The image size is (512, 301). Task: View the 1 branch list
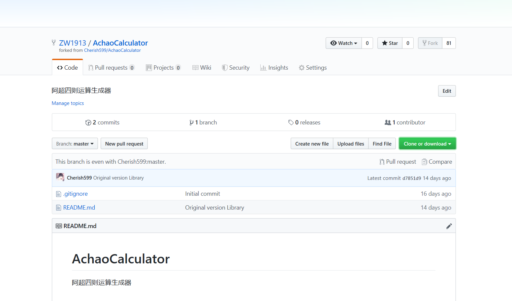point(203,122)
